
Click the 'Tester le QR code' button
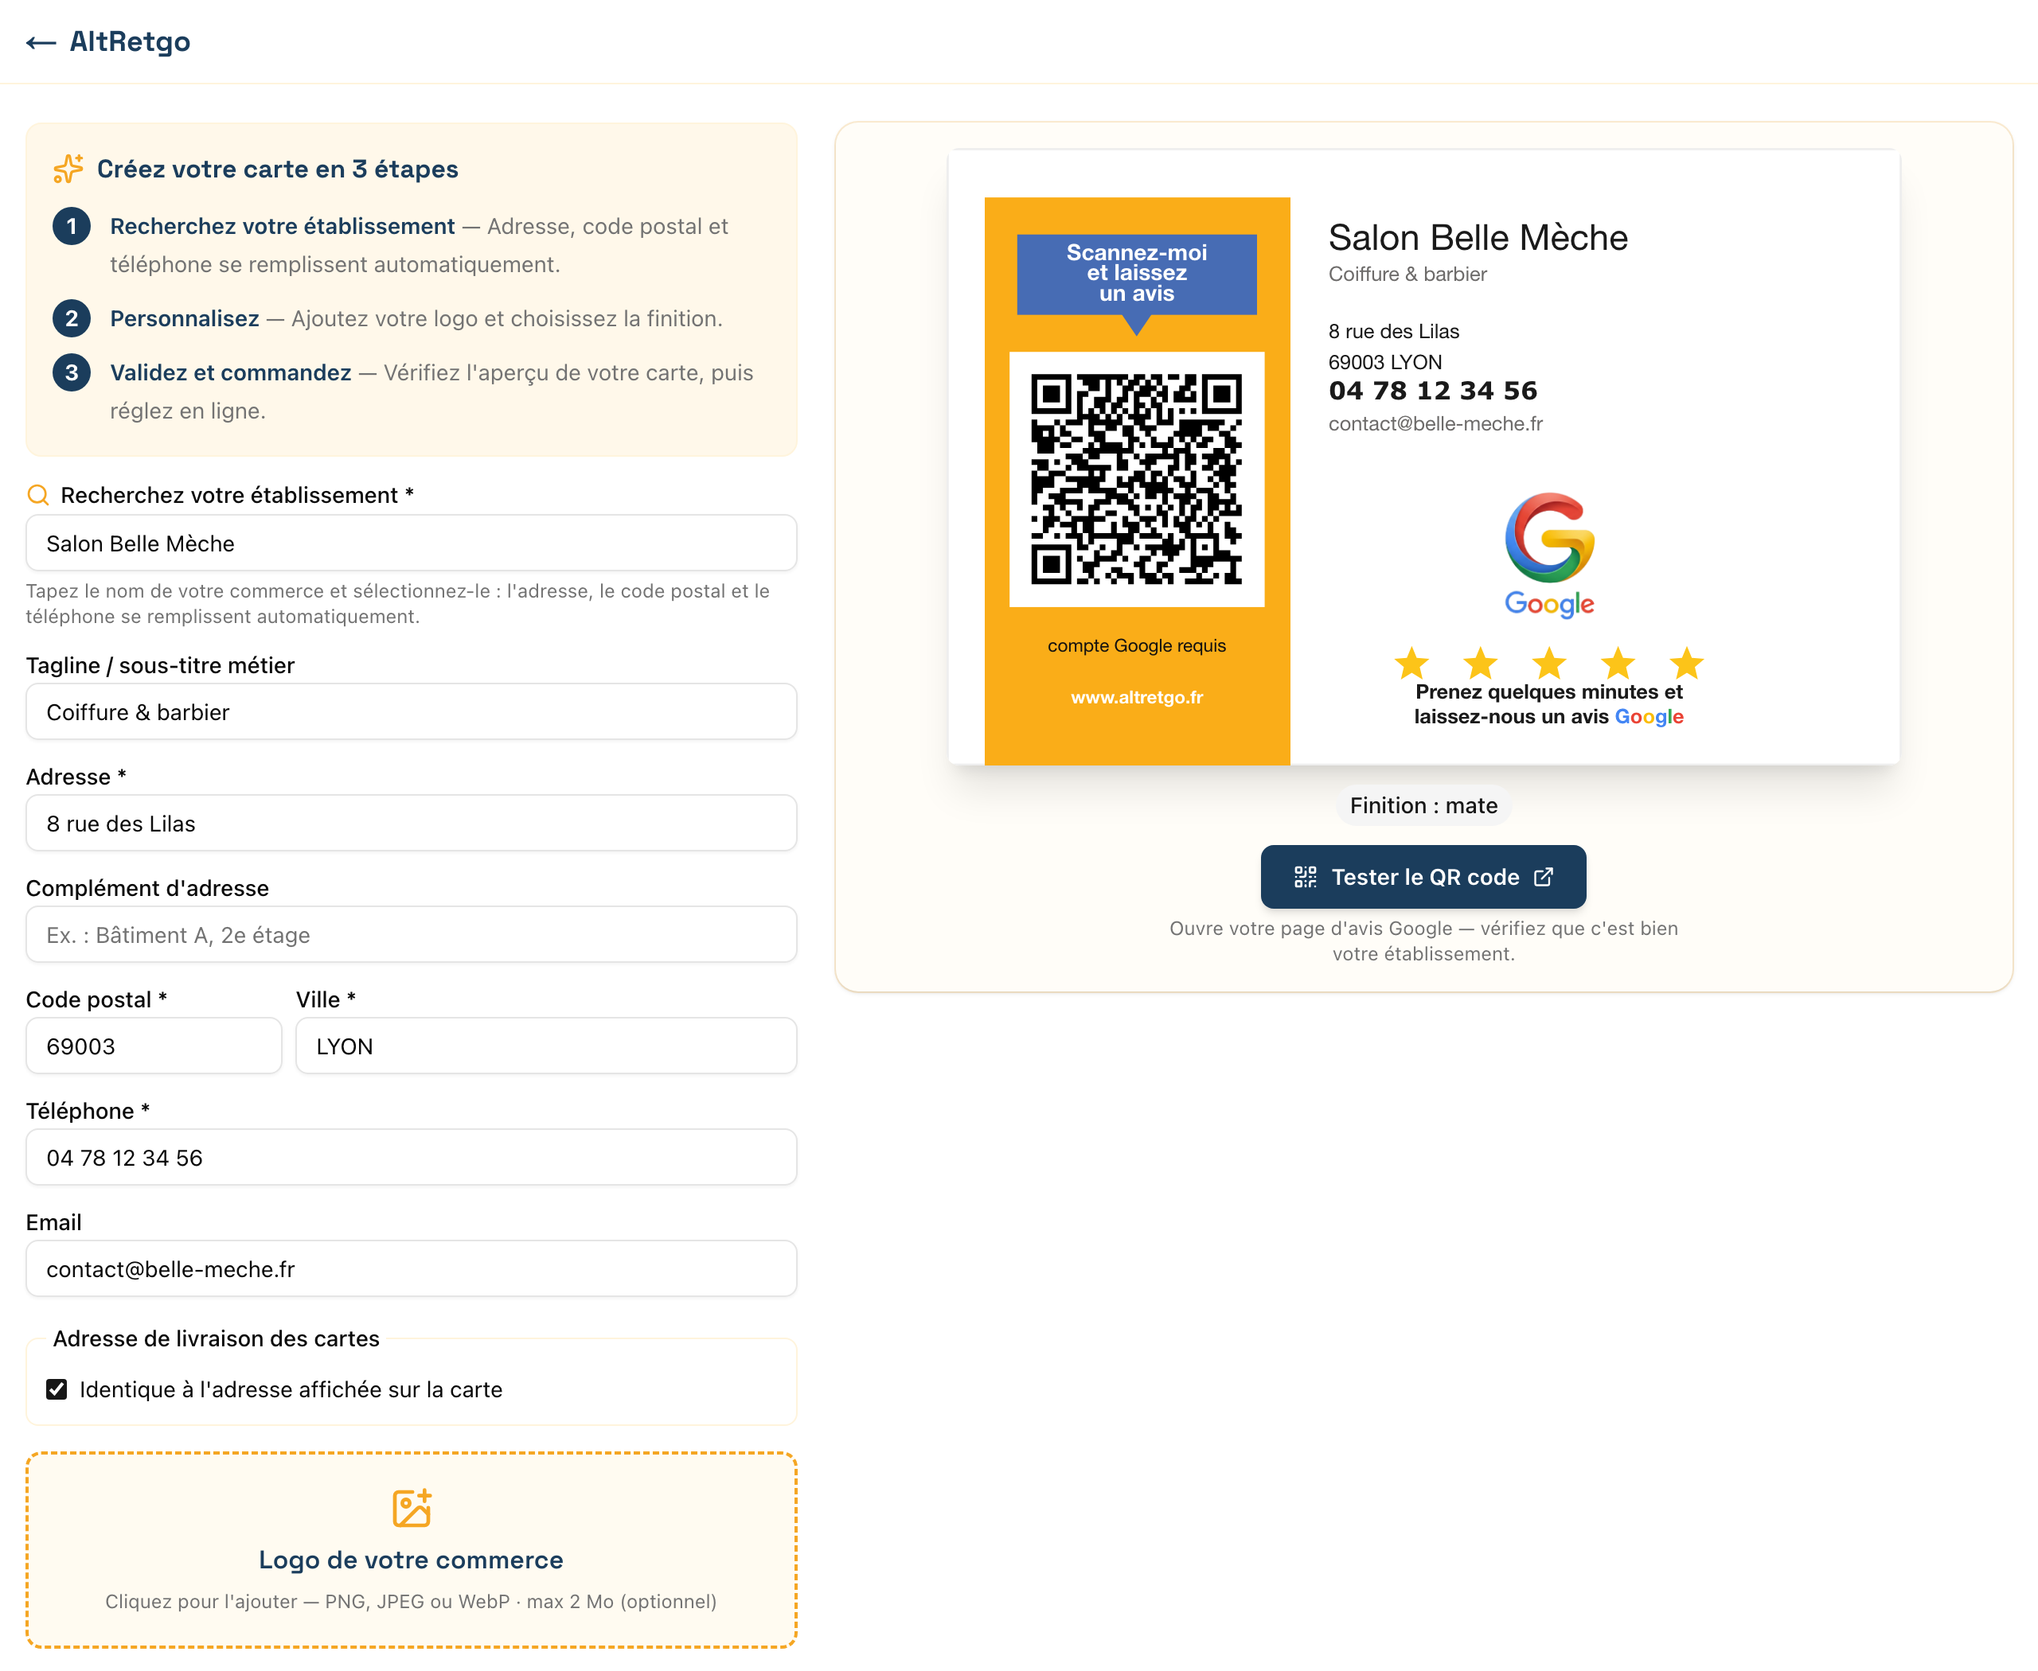(x=1423, y=877)
